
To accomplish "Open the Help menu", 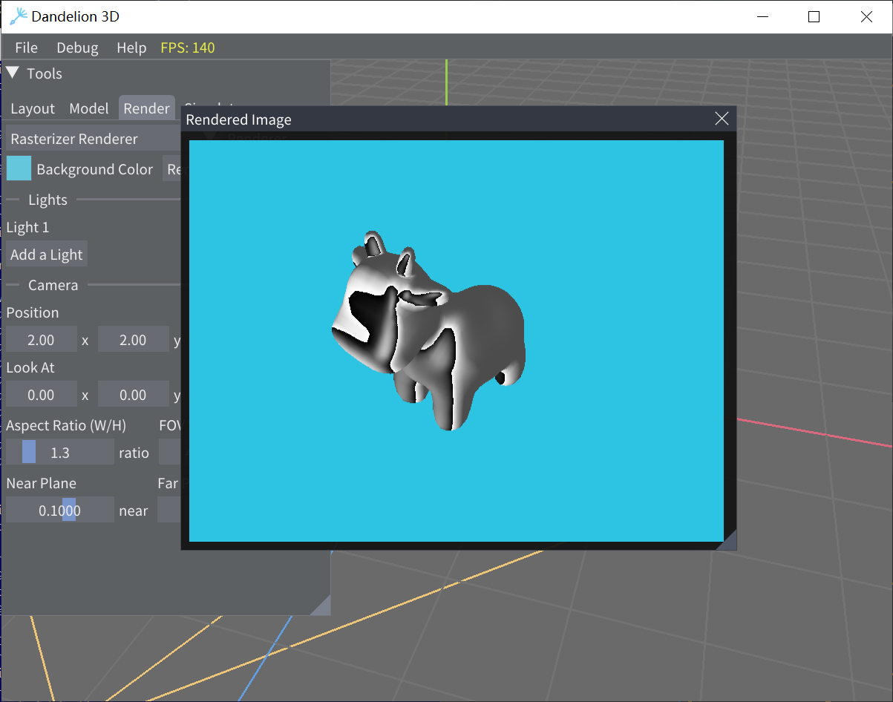I will click(x=131, y=47).
